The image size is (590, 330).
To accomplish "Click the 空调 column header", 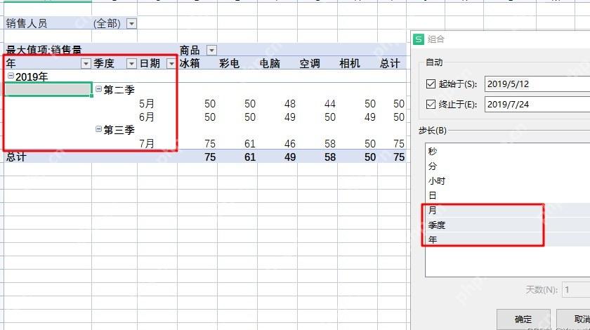I will click(310, 63).
